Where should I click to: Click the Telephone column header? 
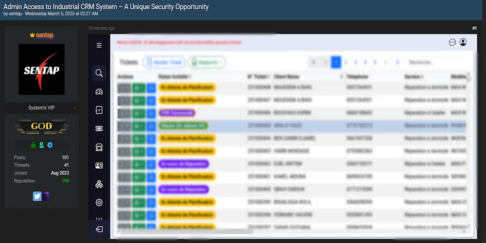click(357, 77)
